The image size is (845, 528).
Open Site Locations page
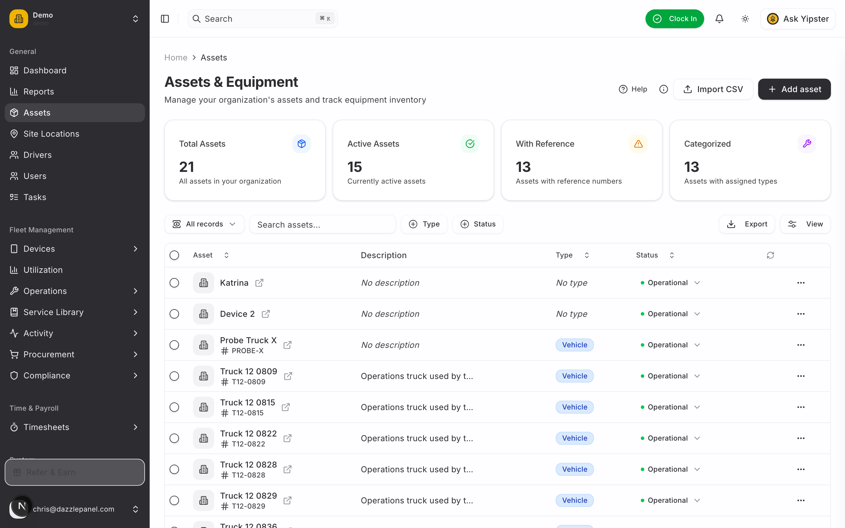coord(75,134)
